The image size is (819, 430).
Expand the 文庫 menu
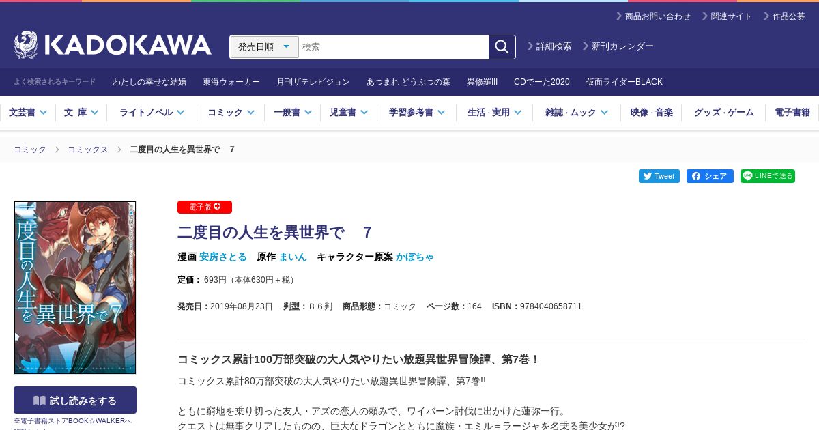pyautogui.click(x=81, y=113)
